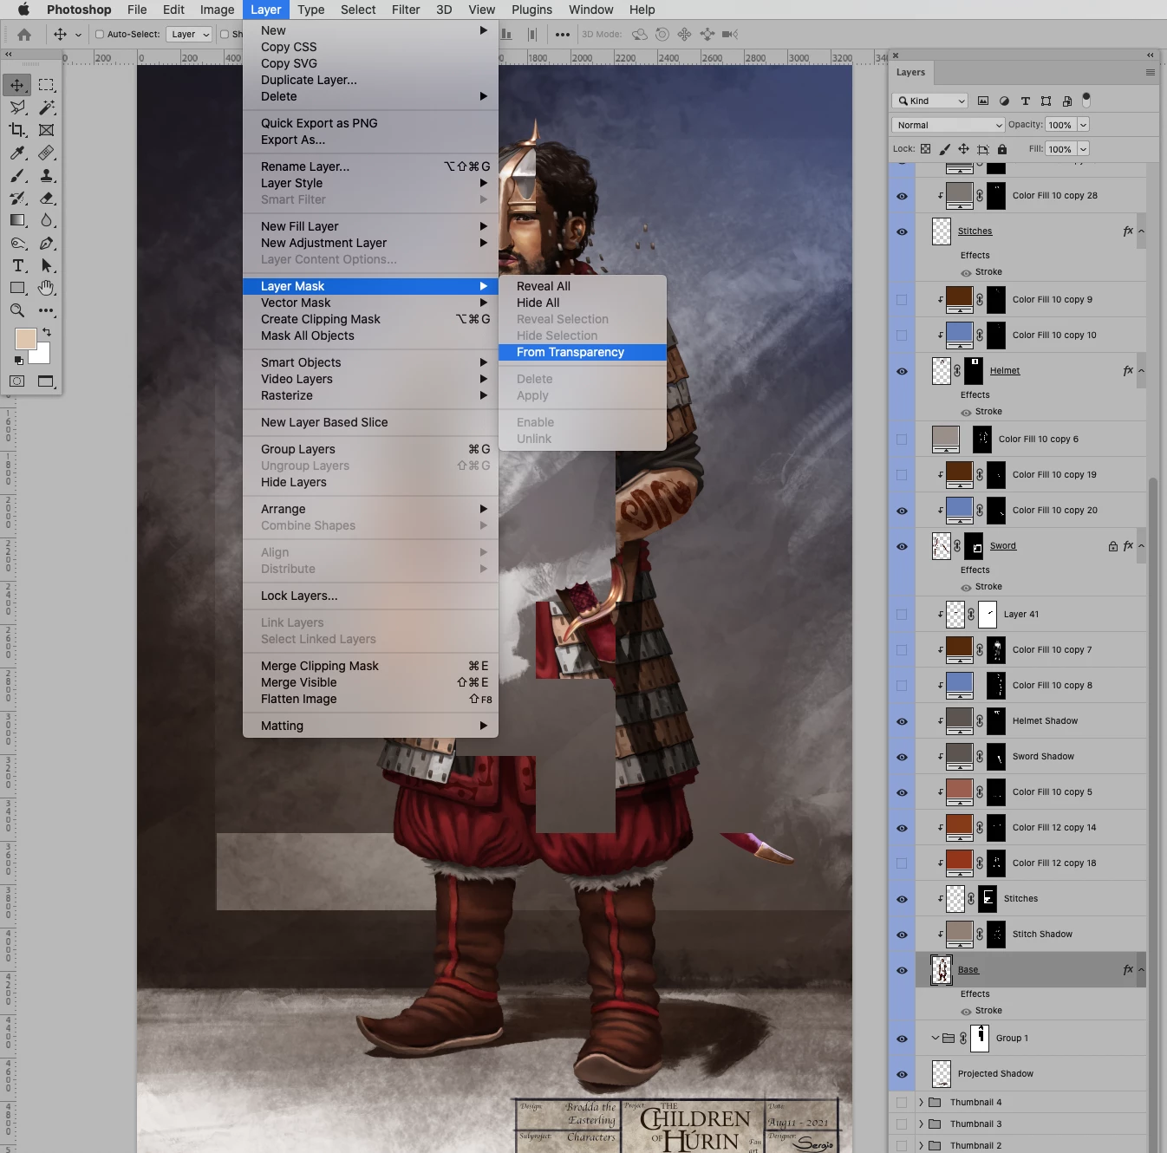The image size is (1167, 1153).
Task: Hide the Sword layer
Action: 902,546
